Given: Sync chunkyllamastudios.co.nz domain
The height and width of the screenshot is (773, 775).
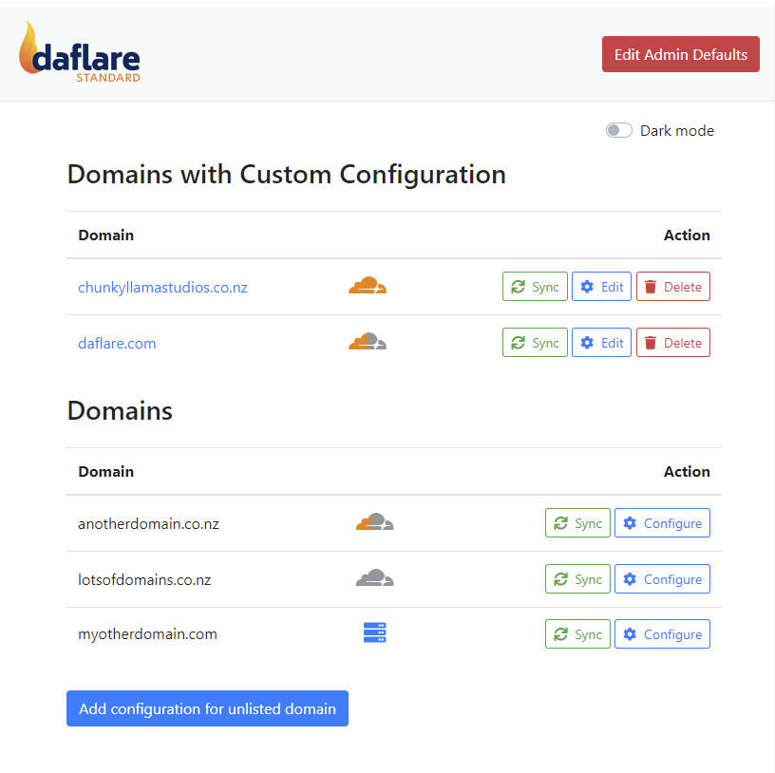Looking at the screenshot, I should tap(535, 287).
